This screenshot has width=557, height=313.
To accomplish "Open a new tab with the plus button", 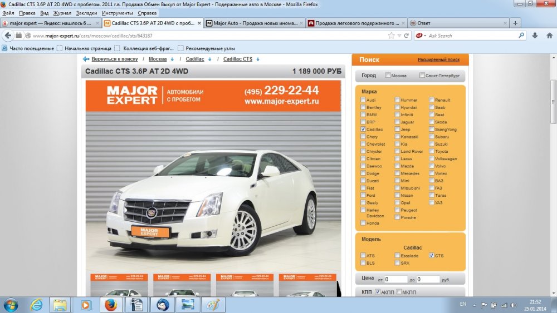I will [515, 23].
